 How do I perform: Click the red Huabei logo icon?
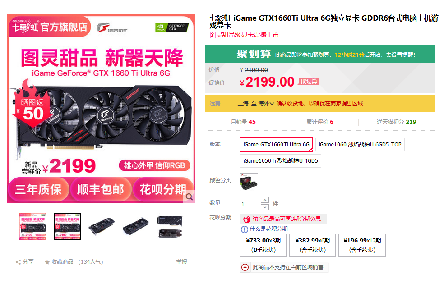point(247,219)
